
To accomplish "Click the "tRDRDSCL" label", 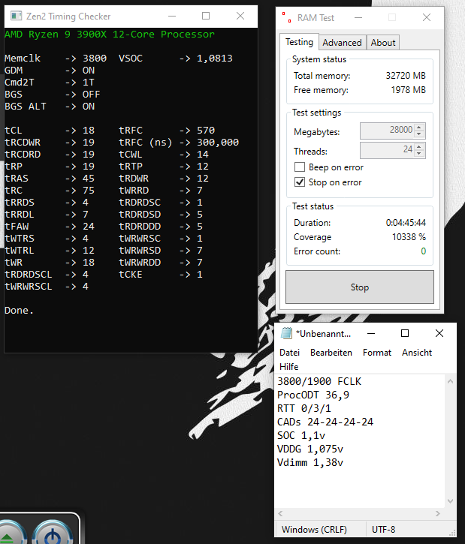I will point(28,275).
